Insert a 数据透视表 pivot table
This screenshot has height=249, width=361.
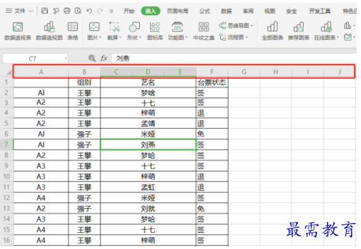[18, 31]
